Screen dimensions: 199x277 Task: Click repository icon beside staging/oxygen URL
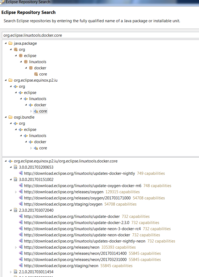(21, 204)
